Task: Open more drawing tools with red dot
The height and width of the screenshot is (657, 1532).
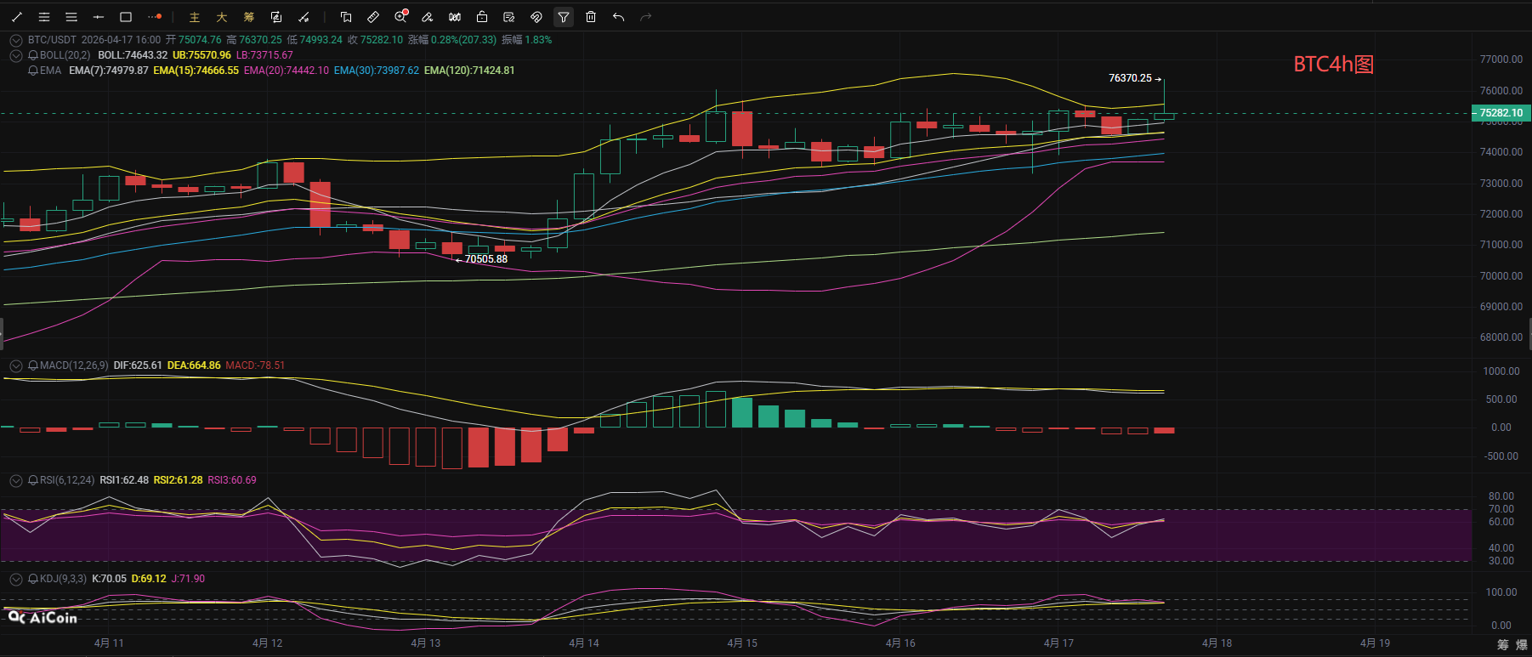Action: click(x=154, y=17)
